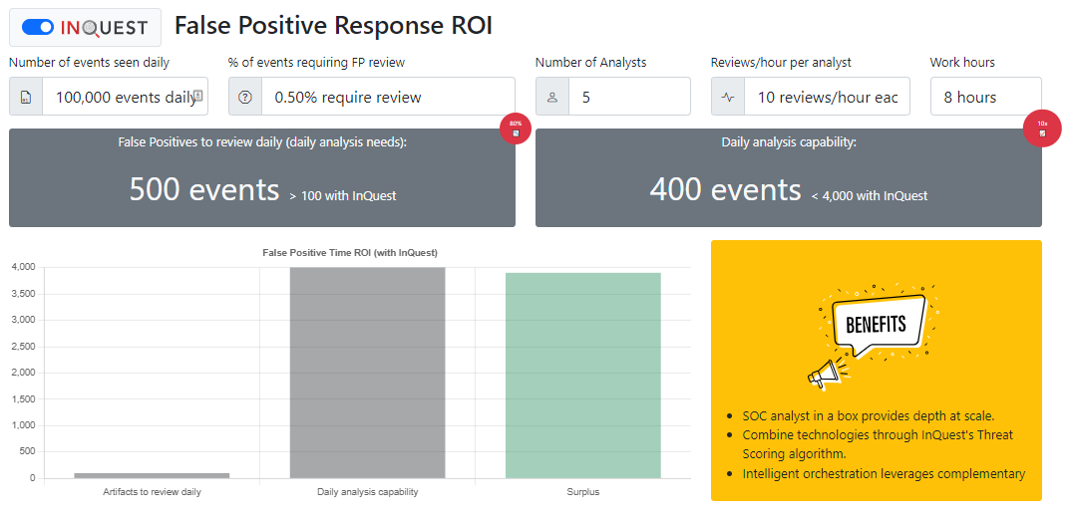
Task: Click the 'Number of events seen daily' label
Action: pyautogui.click(x=89, y=63)
